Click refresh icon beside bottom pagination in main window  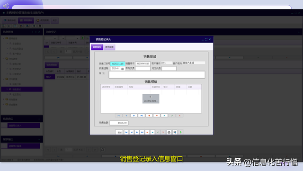tap(103, 150)
